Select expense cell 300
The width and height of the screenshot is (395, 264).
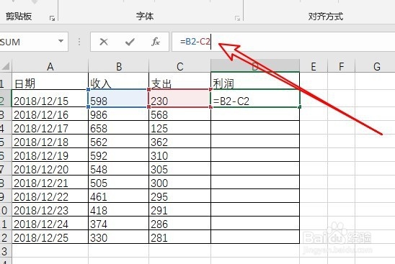(x=179, y=182)
